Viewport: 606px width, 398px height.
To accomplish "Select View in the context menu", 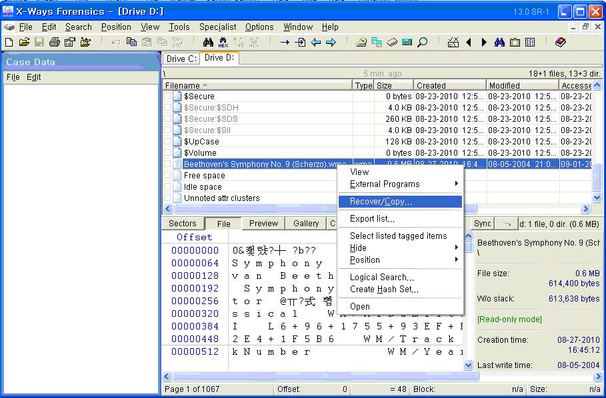I will coord(400,172).
